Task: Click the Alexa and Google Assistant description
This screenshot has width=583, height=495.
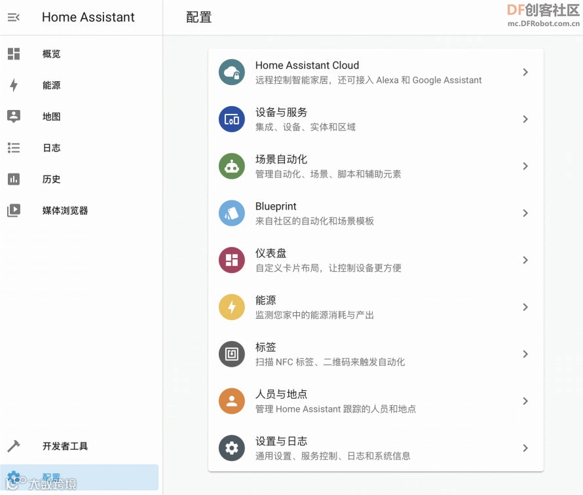Action: (x=368, y=81)
